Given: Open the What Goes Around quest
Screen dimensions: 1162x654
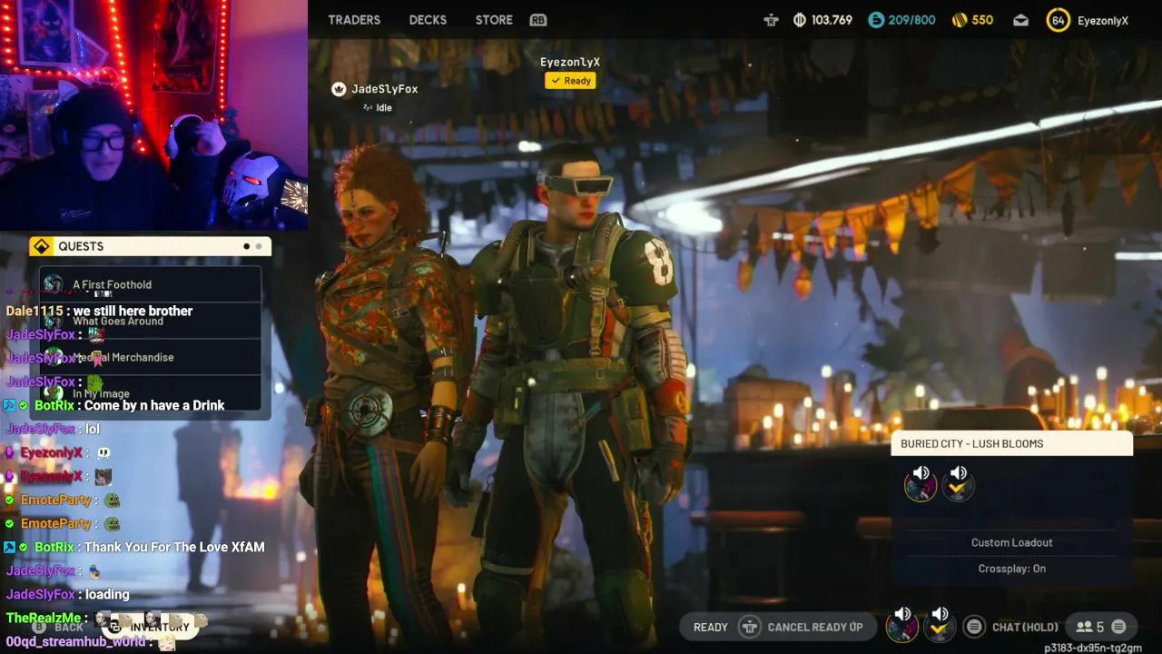Looking at the screenshot, I should [x=151, y=321].
